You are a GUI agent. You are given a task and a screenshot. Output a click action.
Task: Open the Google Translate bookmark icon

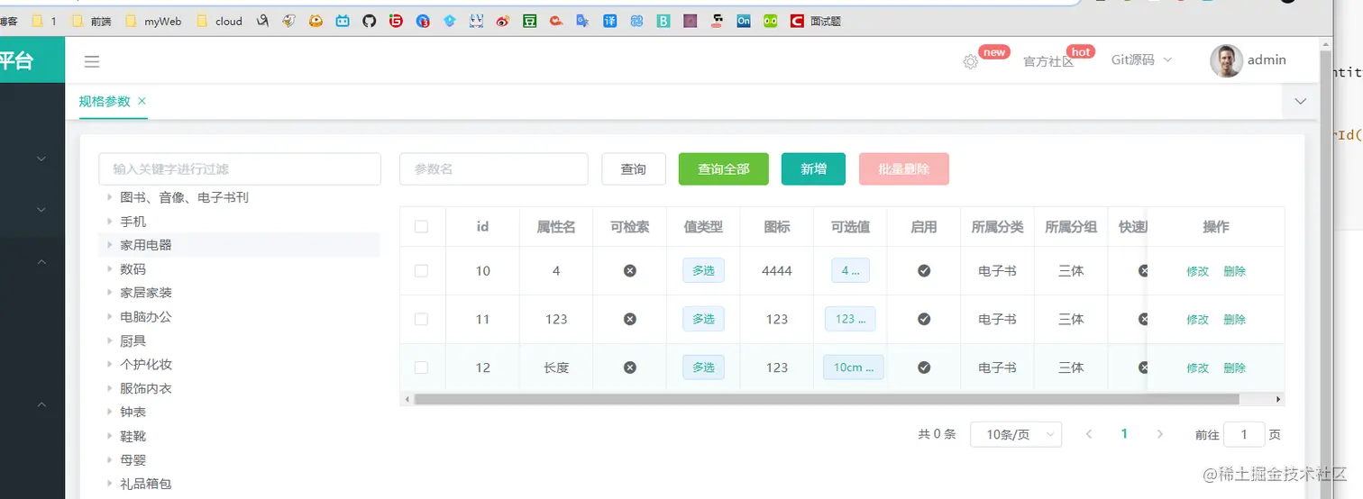click(x=582, y=21)
